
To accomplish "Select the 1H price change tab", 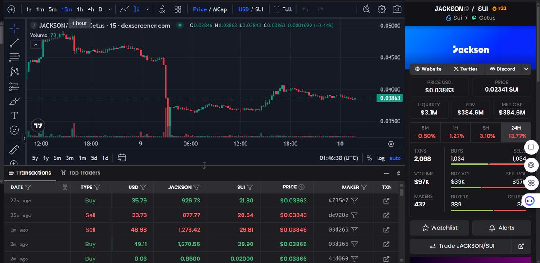I will (455, 132).
